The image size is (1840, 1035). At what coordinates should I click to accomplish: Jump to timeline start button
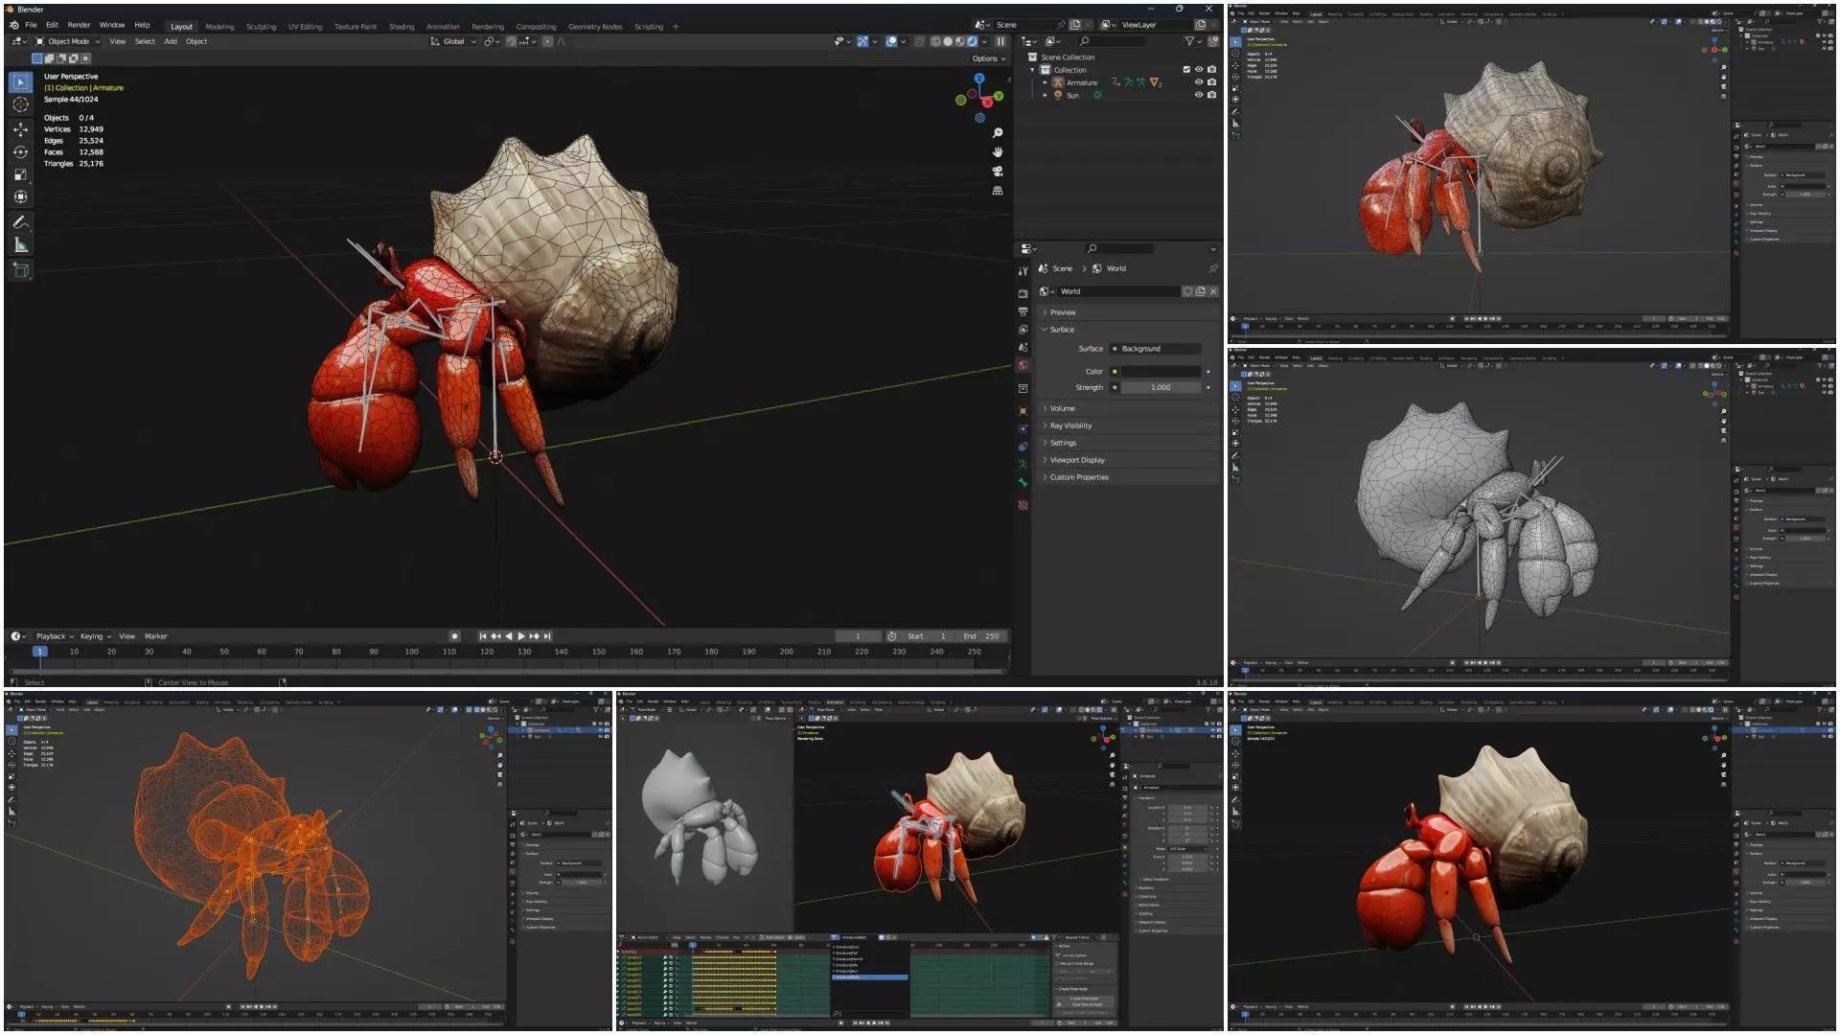pyautogui.click(x=483, y=636)
